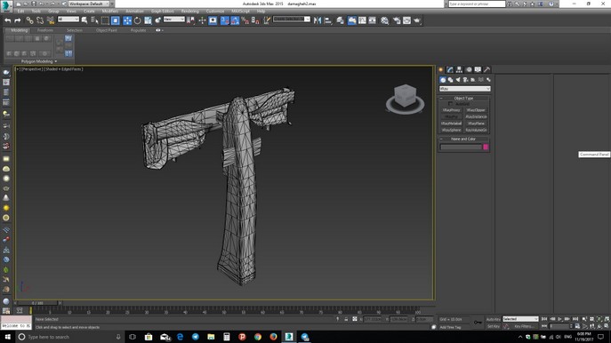The width and height of the screenshot is (611, 343).
Task: Activate the Select and Move tool
Action: pyautogui.click(x=127, y=20)
